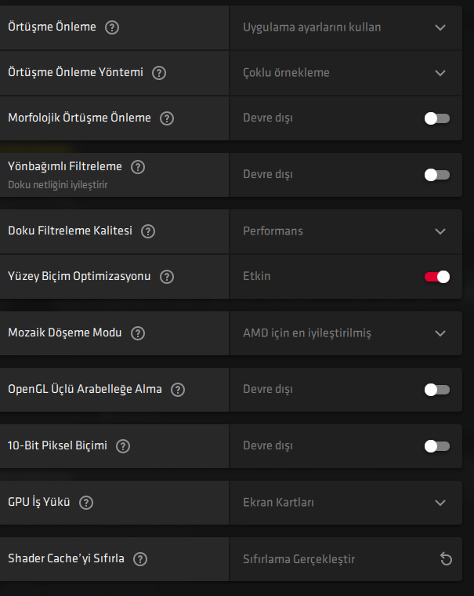Show help for 10-Bit Piksel Biçimi
474x596 pixels.
click(123, 446)
